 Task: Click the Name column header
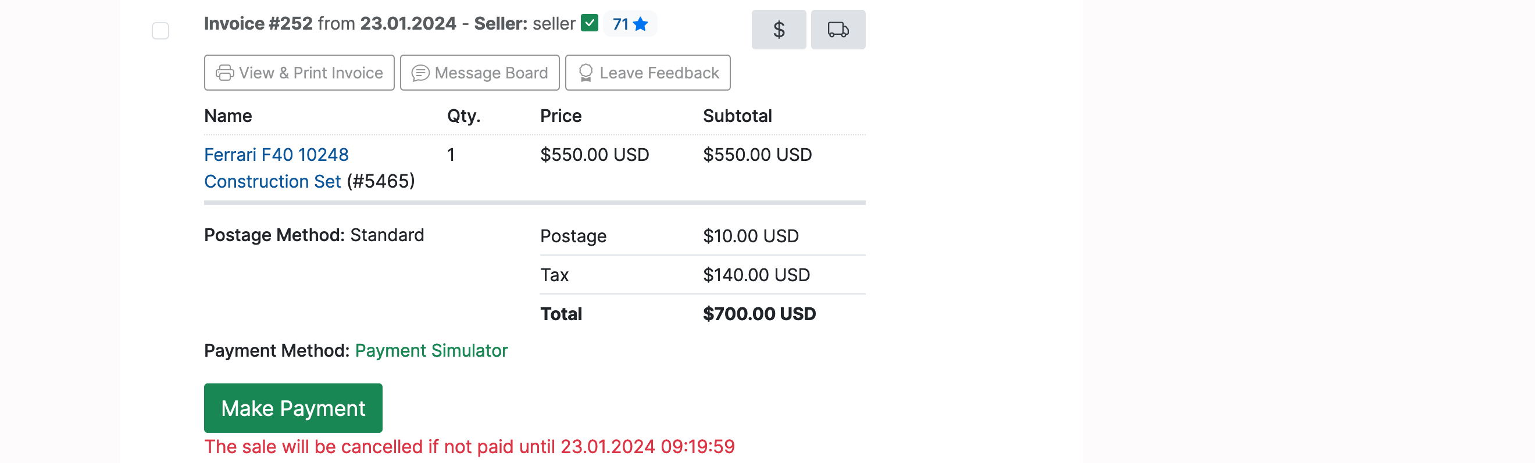227,116
